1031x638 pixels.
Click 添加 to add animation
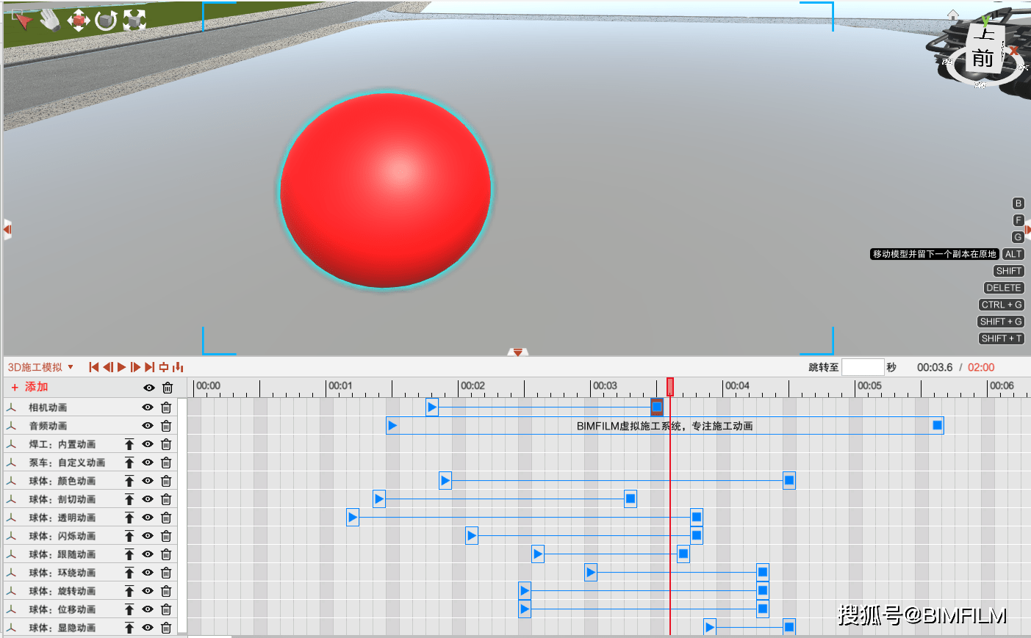29,387
